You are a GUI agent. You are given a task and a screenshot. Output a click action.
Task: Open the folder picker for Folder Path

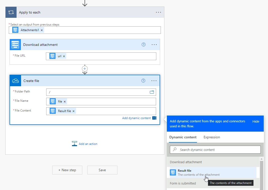(x=152, y=92)
